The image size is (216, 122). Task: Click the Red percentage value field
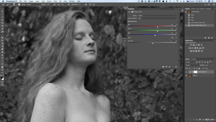coord(173,24)
